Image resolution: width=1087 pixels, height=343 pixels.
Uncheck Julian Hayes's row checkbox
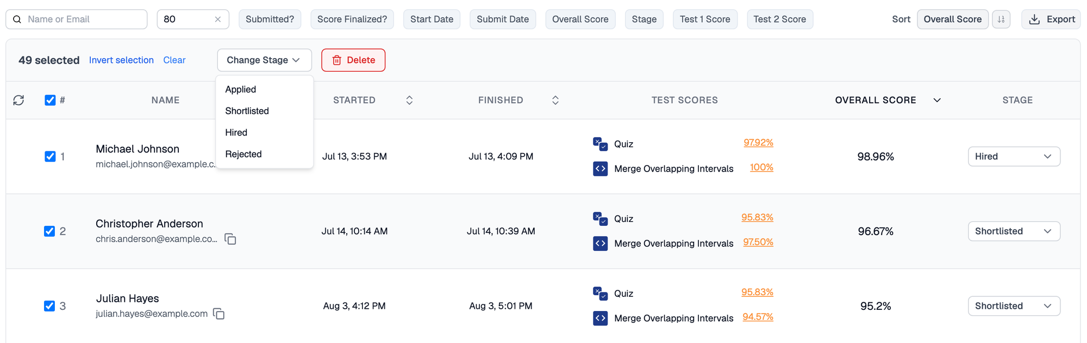[x=49, y=306]
